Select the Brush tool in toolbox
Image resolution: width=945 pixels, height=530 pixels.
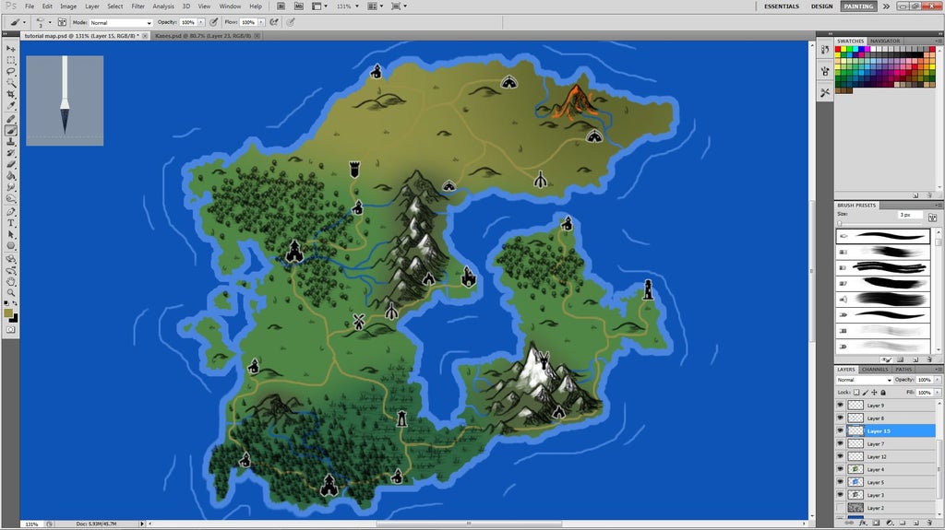pos(11,131)
